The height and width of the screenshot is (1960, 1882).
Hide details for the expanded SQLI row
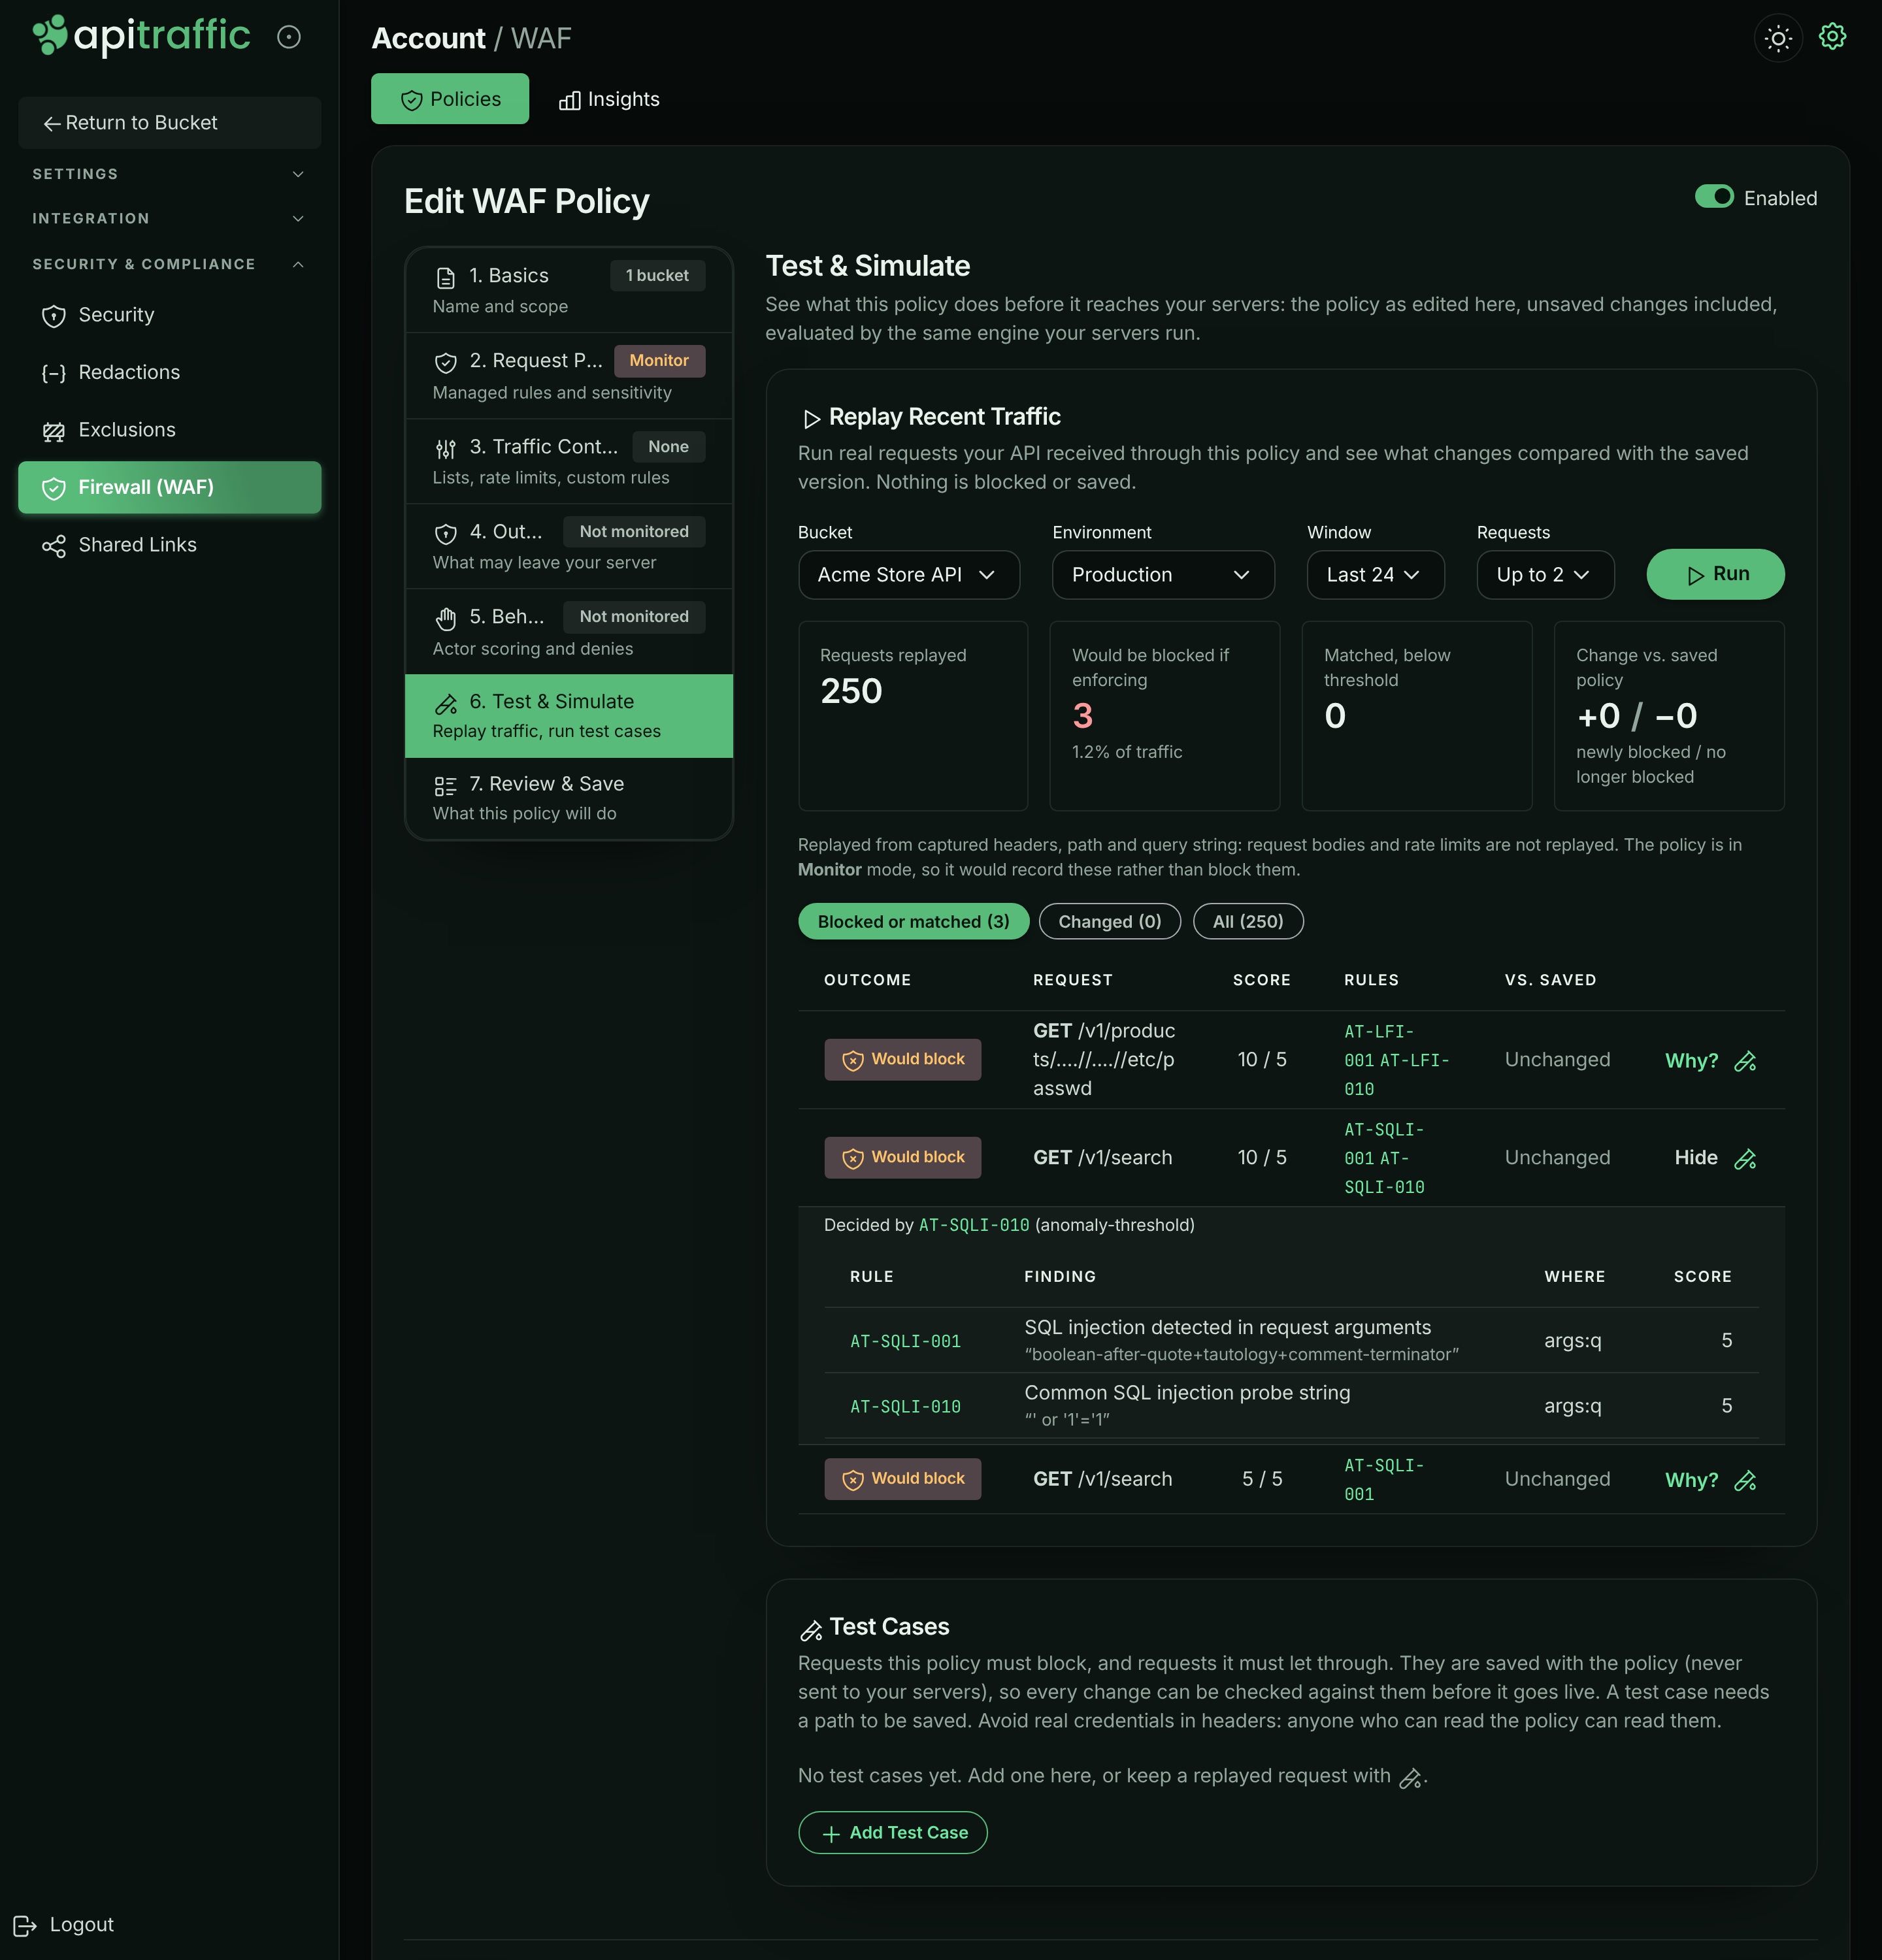pos(1696,1158)
